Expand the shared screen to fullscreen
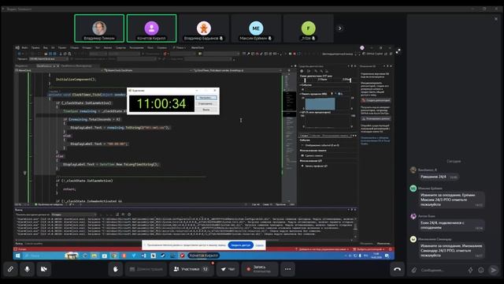504x284 pixels. (x=398, y=51)
